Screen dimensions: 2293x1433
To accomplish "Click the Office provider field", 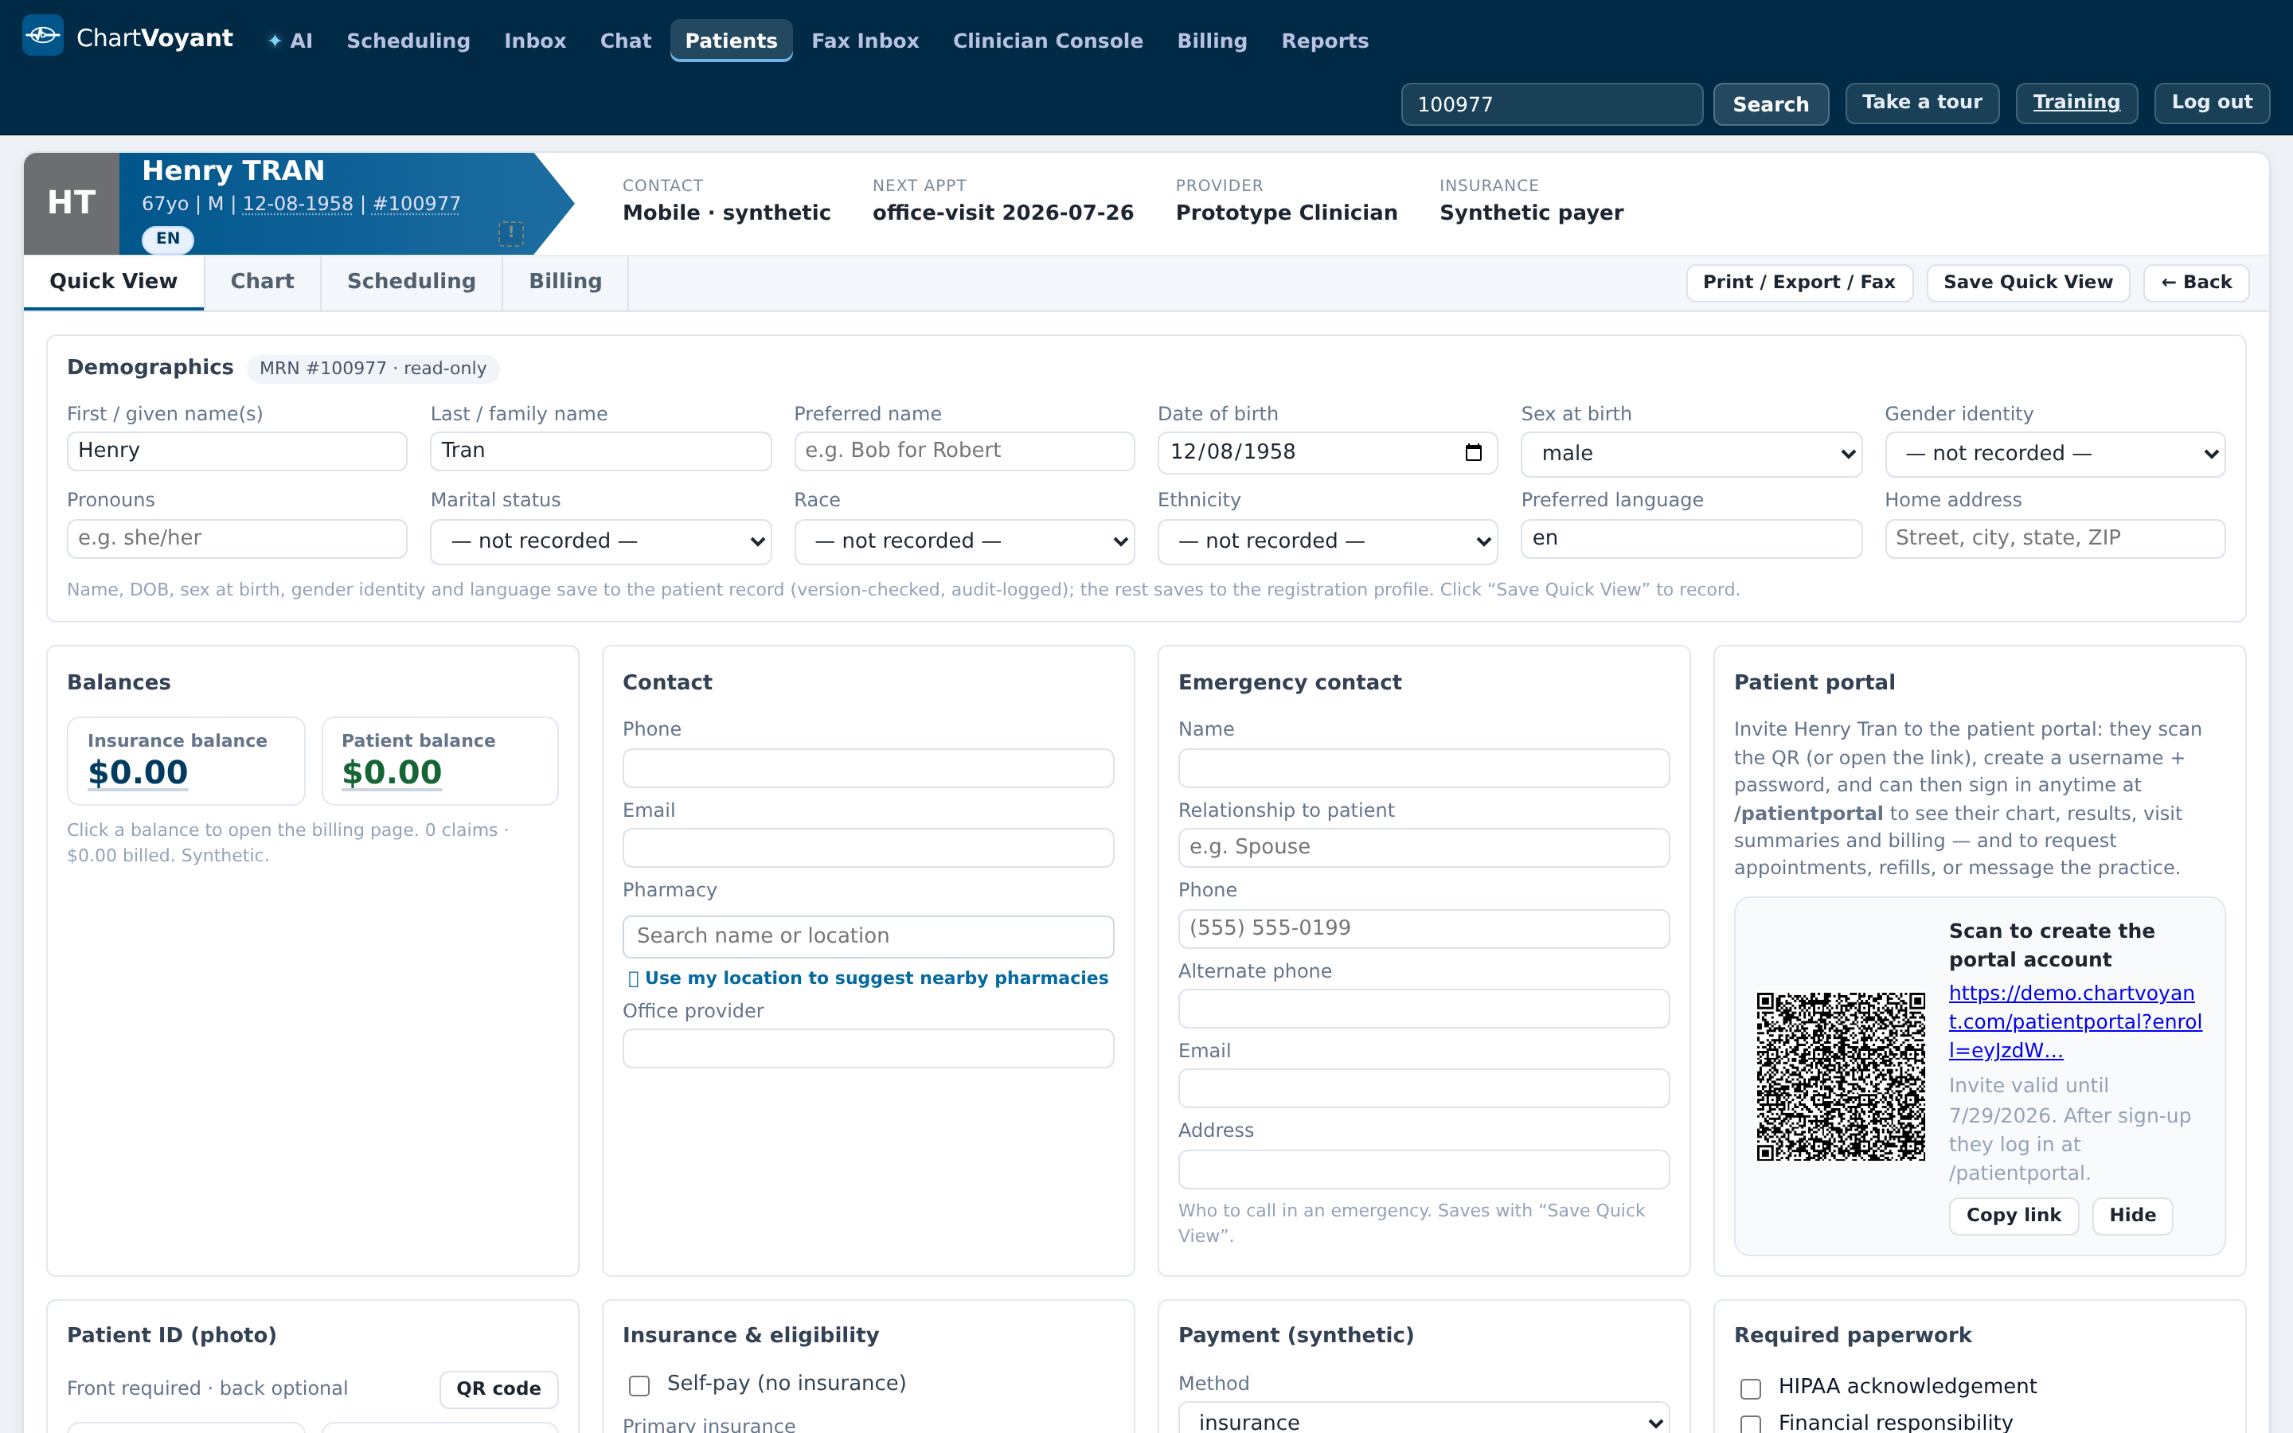I will 868,1049.
